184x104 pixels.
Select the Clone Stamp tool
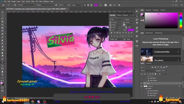[2, 40]
